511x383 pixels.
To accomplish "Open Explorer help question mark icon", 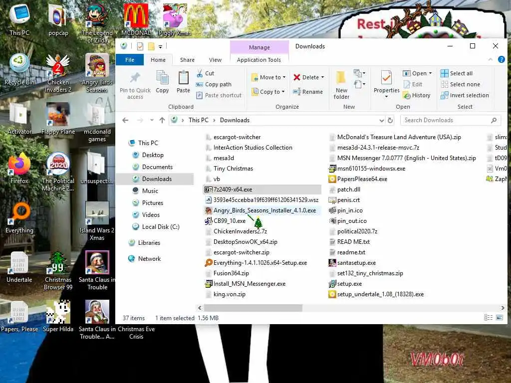I will [501, 60].
